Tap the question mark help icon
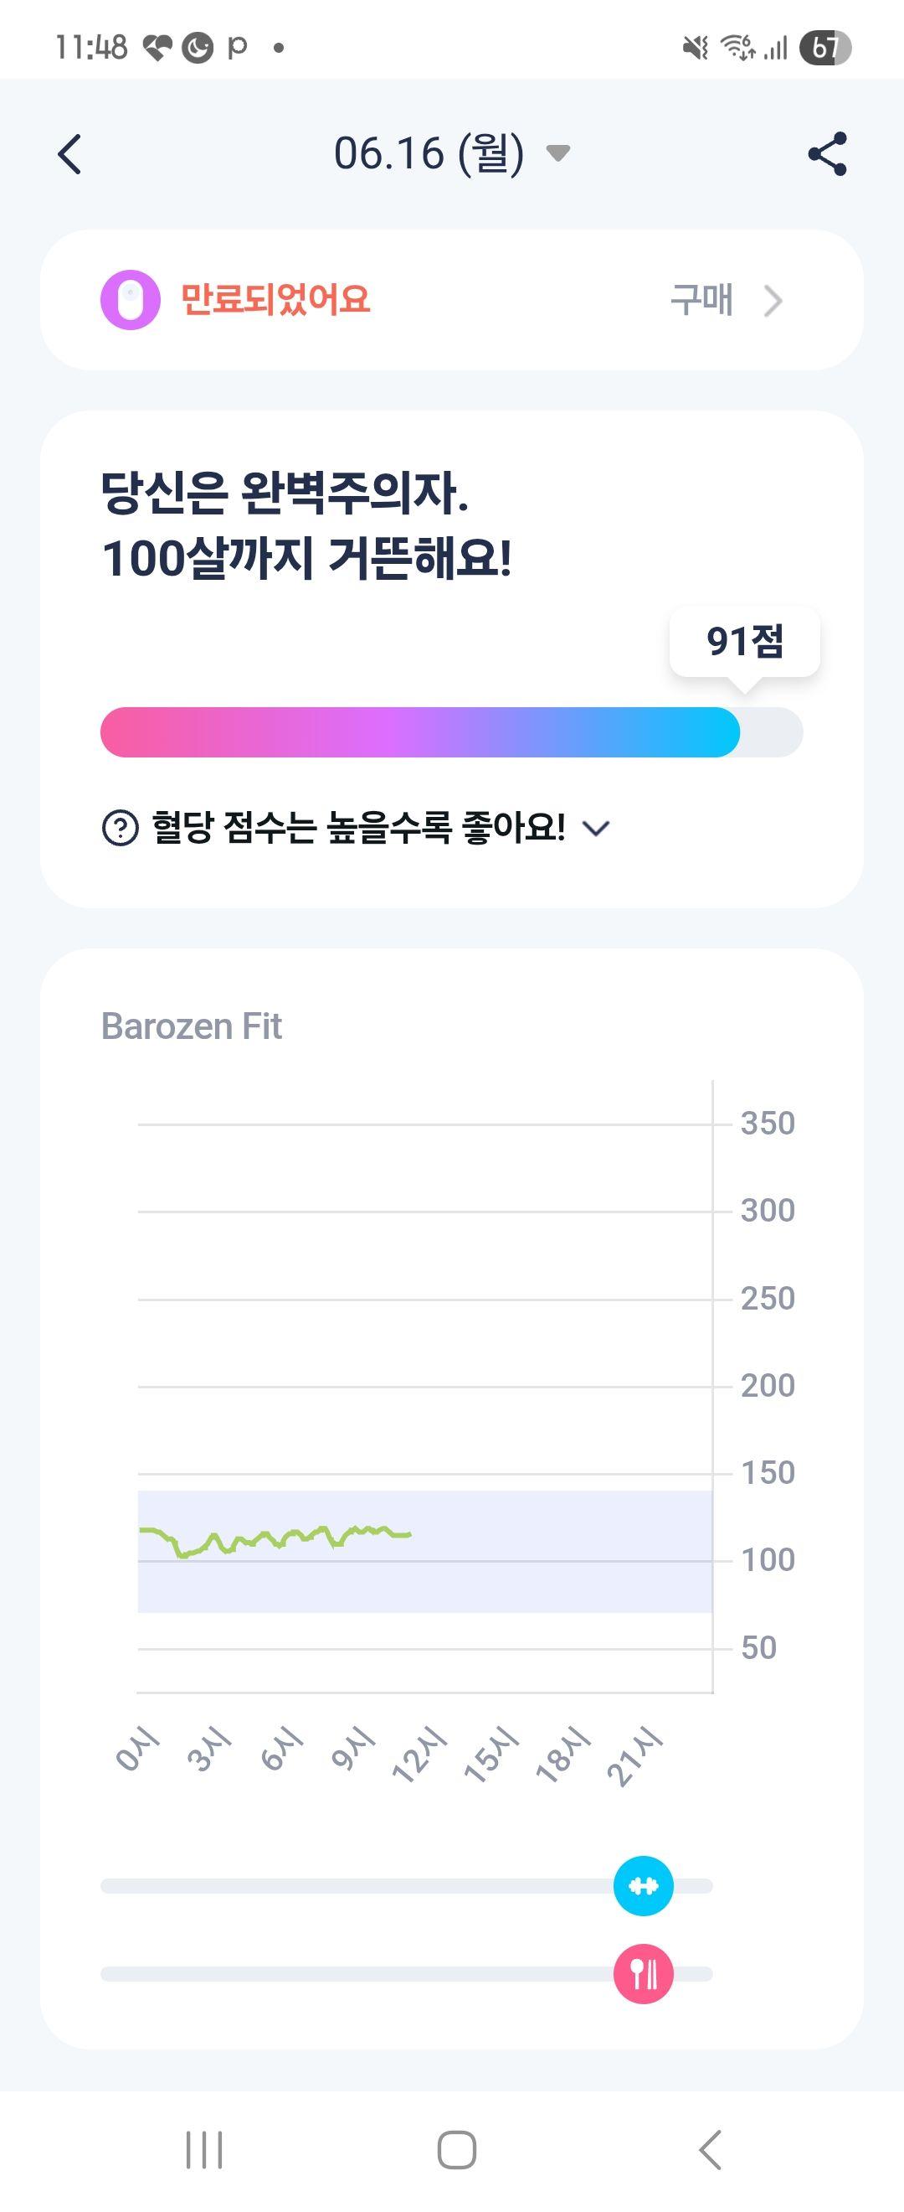 click(x=120, y=829)
